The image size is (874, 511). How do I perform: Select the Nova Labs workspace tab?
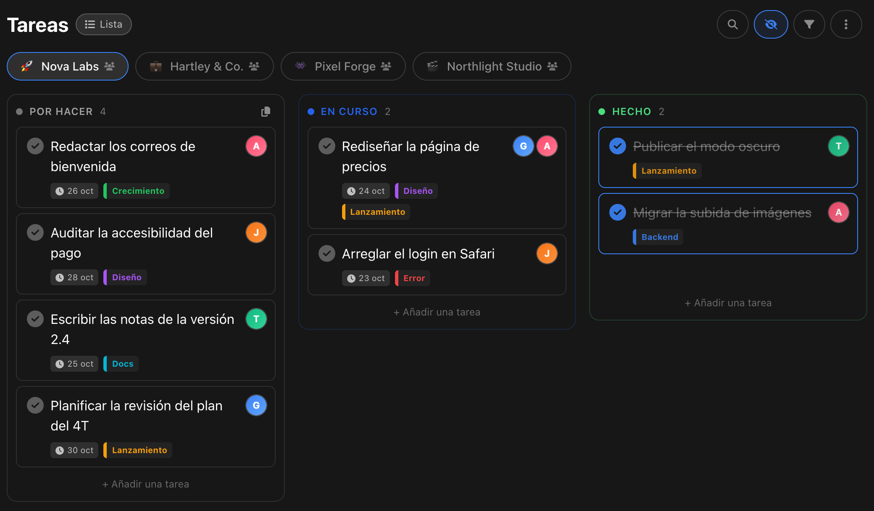point(68,66)
